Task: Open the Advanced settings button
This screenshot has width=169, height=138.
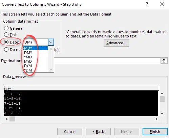Action: point(117,43)
